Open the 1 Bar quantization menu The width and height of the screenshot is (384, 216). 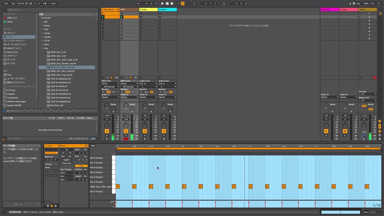click(x=55, y=3)
